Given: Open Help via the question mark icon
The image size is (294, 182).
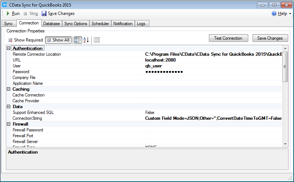Looking at the screenshot, I should [274, 13].
